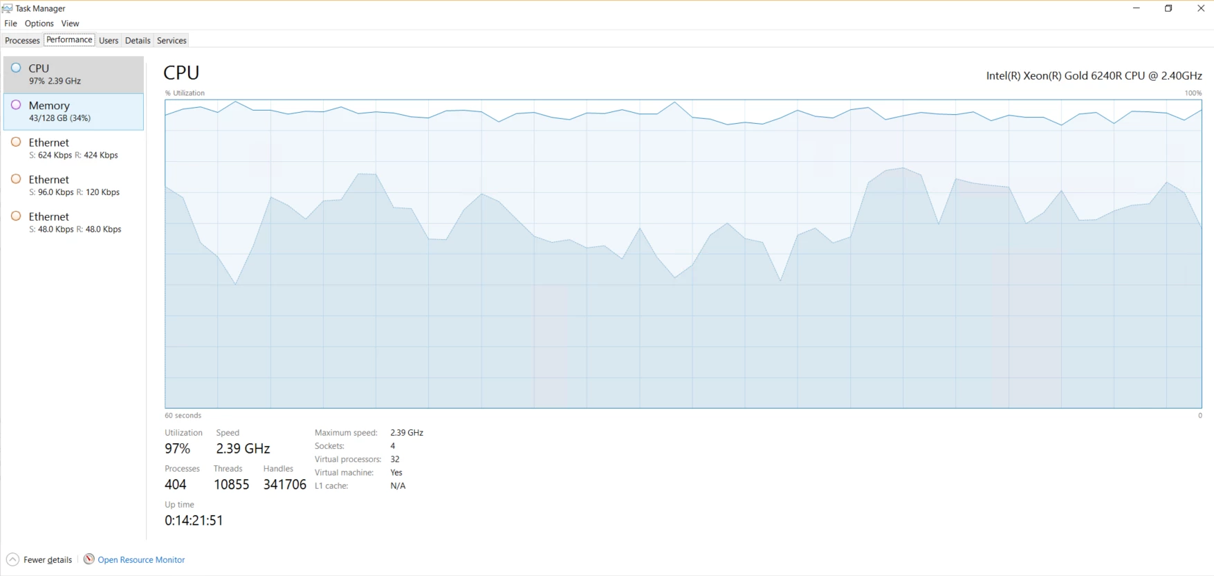This screenshot has height=576, width=1214.
Task: Click the 10855 threads count
Action: coord(231,485)
